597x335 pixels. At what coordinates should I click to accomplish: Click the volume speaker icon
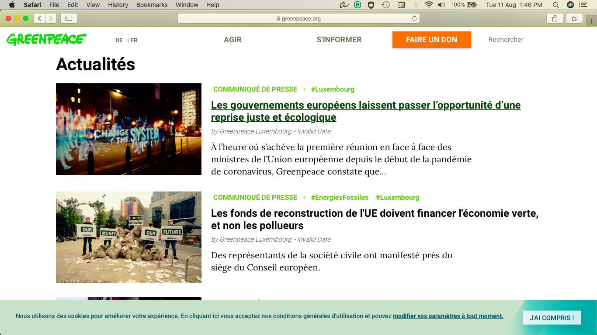[x=441, y=5]
